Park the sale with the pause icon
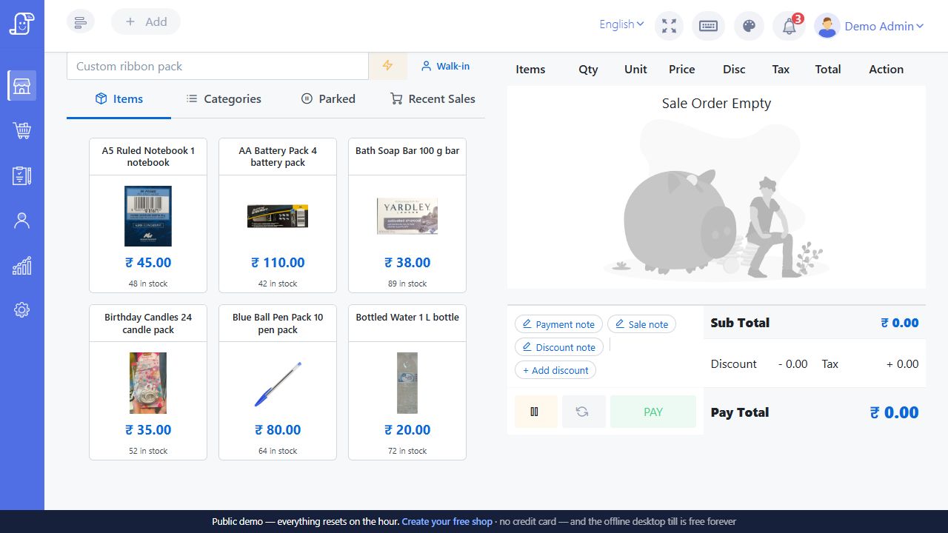 click(x=535, y=412)
